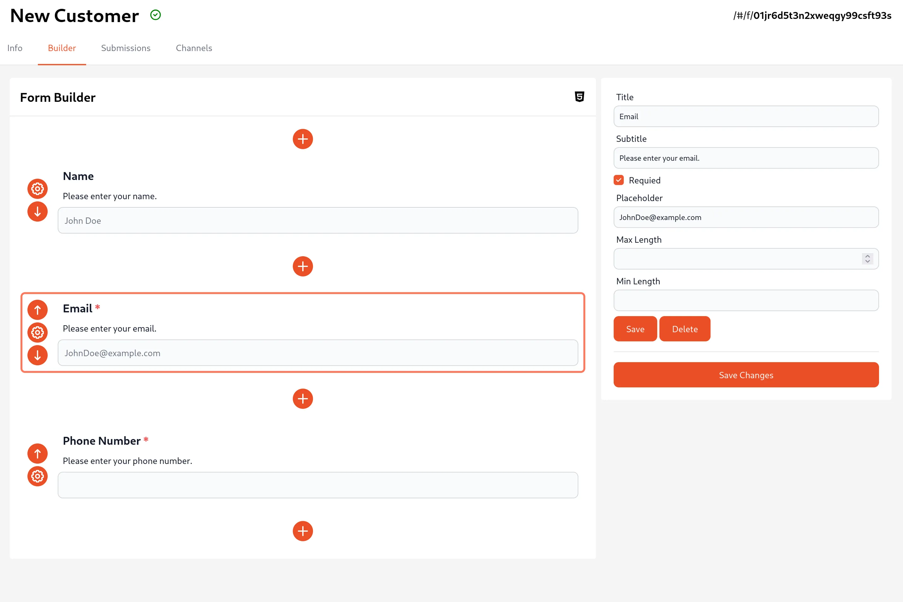Open settings gear for the Email field
Image resolution: width=903 pixels, height=602 pixels.
coord(37,333)
